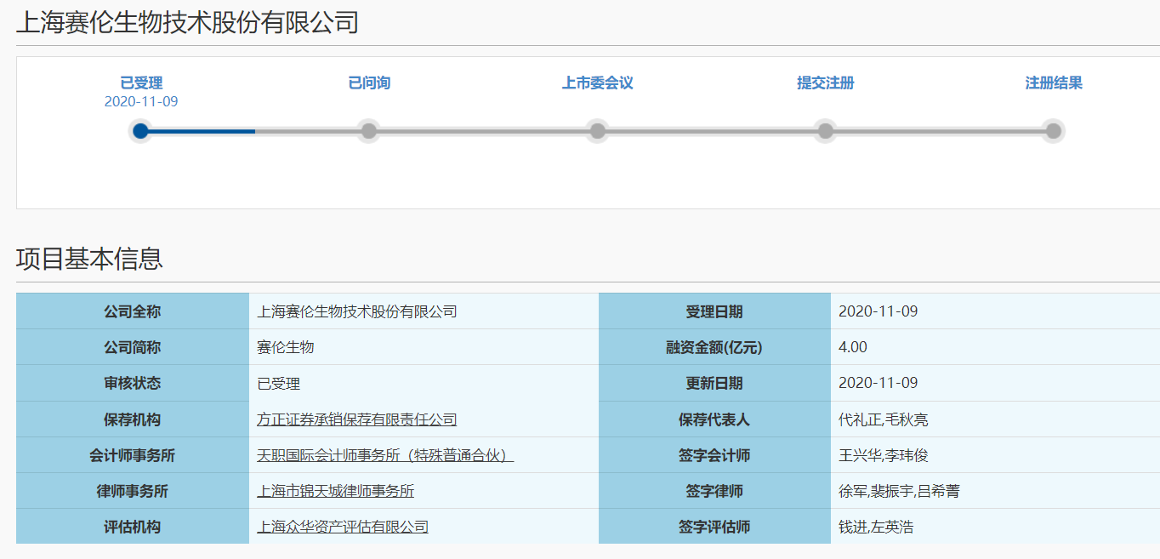Click the 提交注册 progress step dot
This screenshot has width=1160, height=559.
pos(825,131)
